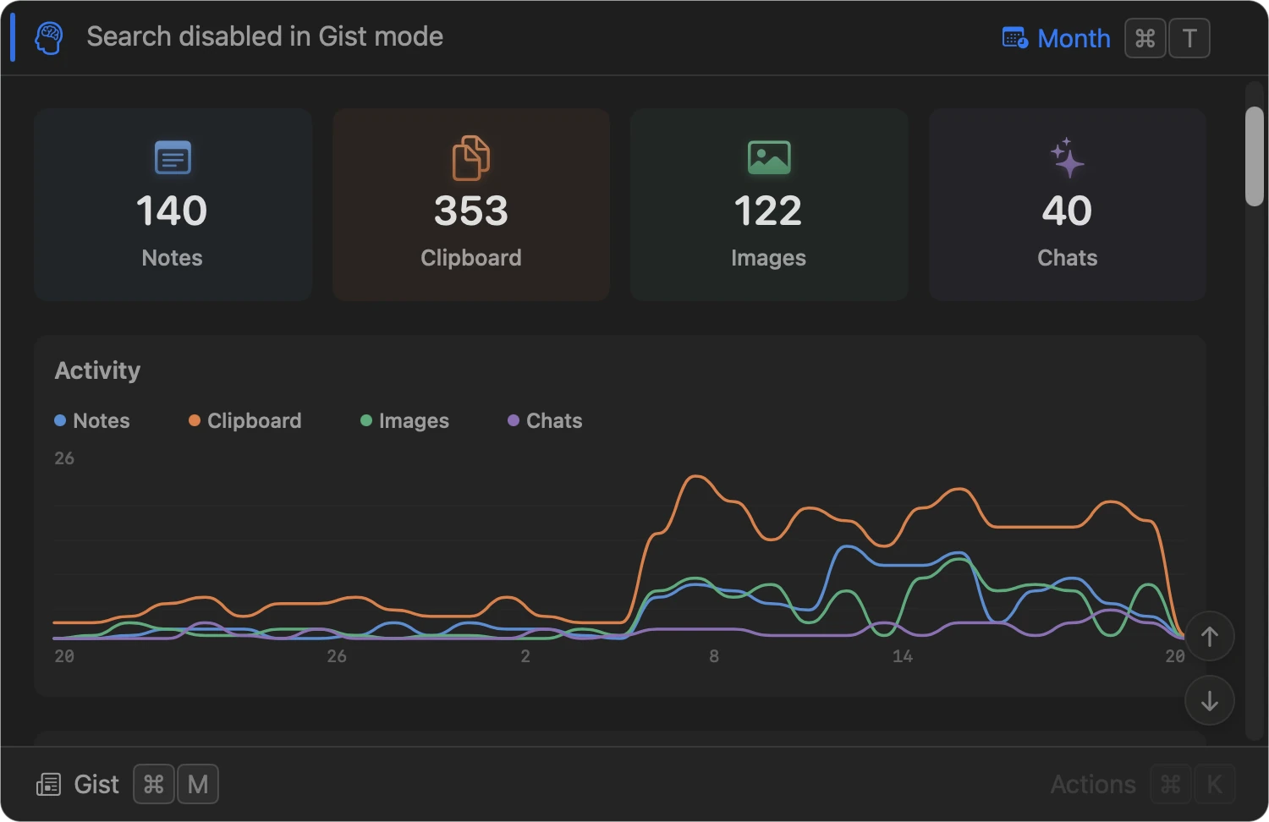The height and width of the screenshot is (822, 1269).
Task: Toggle the Images series in chart legend
Action: point(405,420)
